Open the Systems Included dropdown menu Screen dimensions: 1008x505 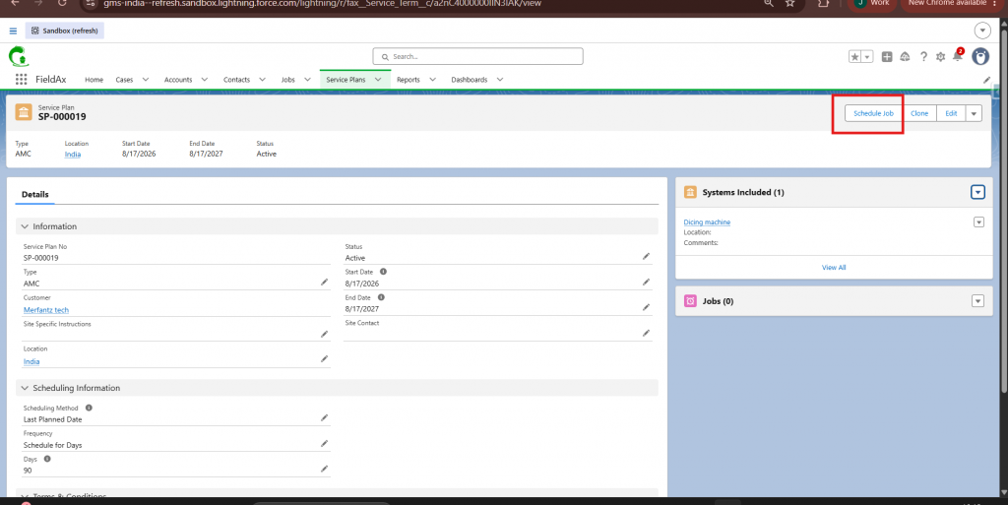(x=977, y=192)
